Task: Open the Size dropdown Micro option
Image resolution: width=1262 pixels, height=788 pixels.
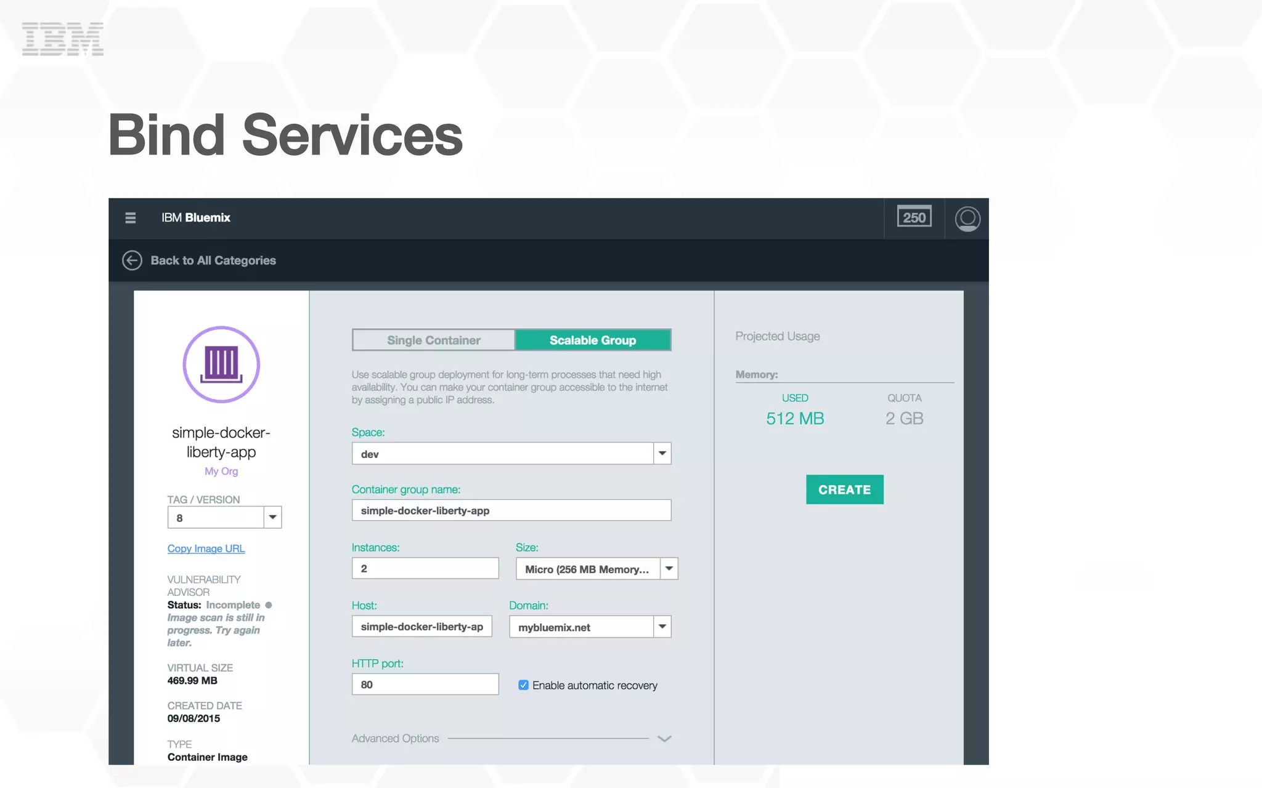Action: click(x=596, y=569)
